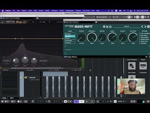Go to next Bass-Mint preset
This screenshot has width=150, height=113.
[x=145, y=27]
